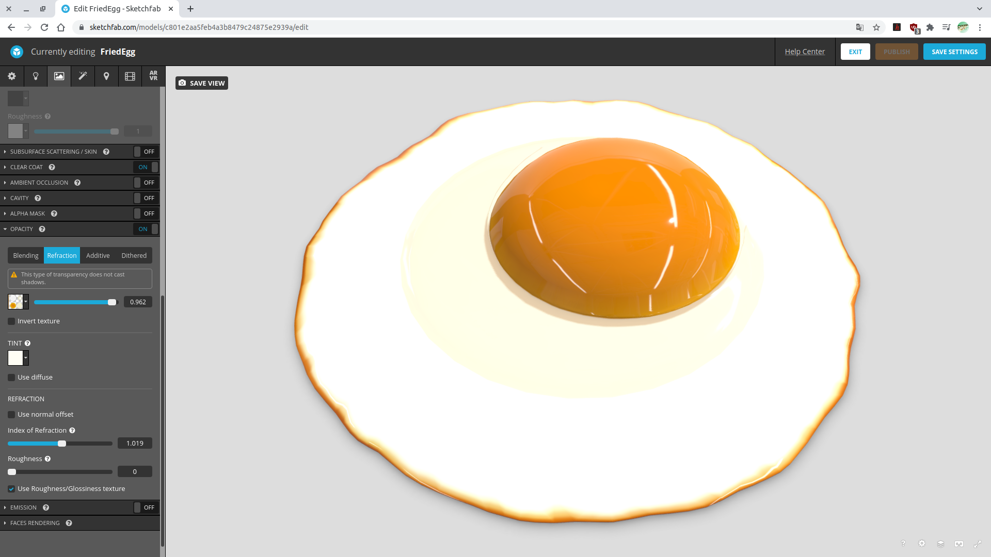Open the Post-processing magic wand tab
Screen dimensions: 991x557
pos(83,76)
